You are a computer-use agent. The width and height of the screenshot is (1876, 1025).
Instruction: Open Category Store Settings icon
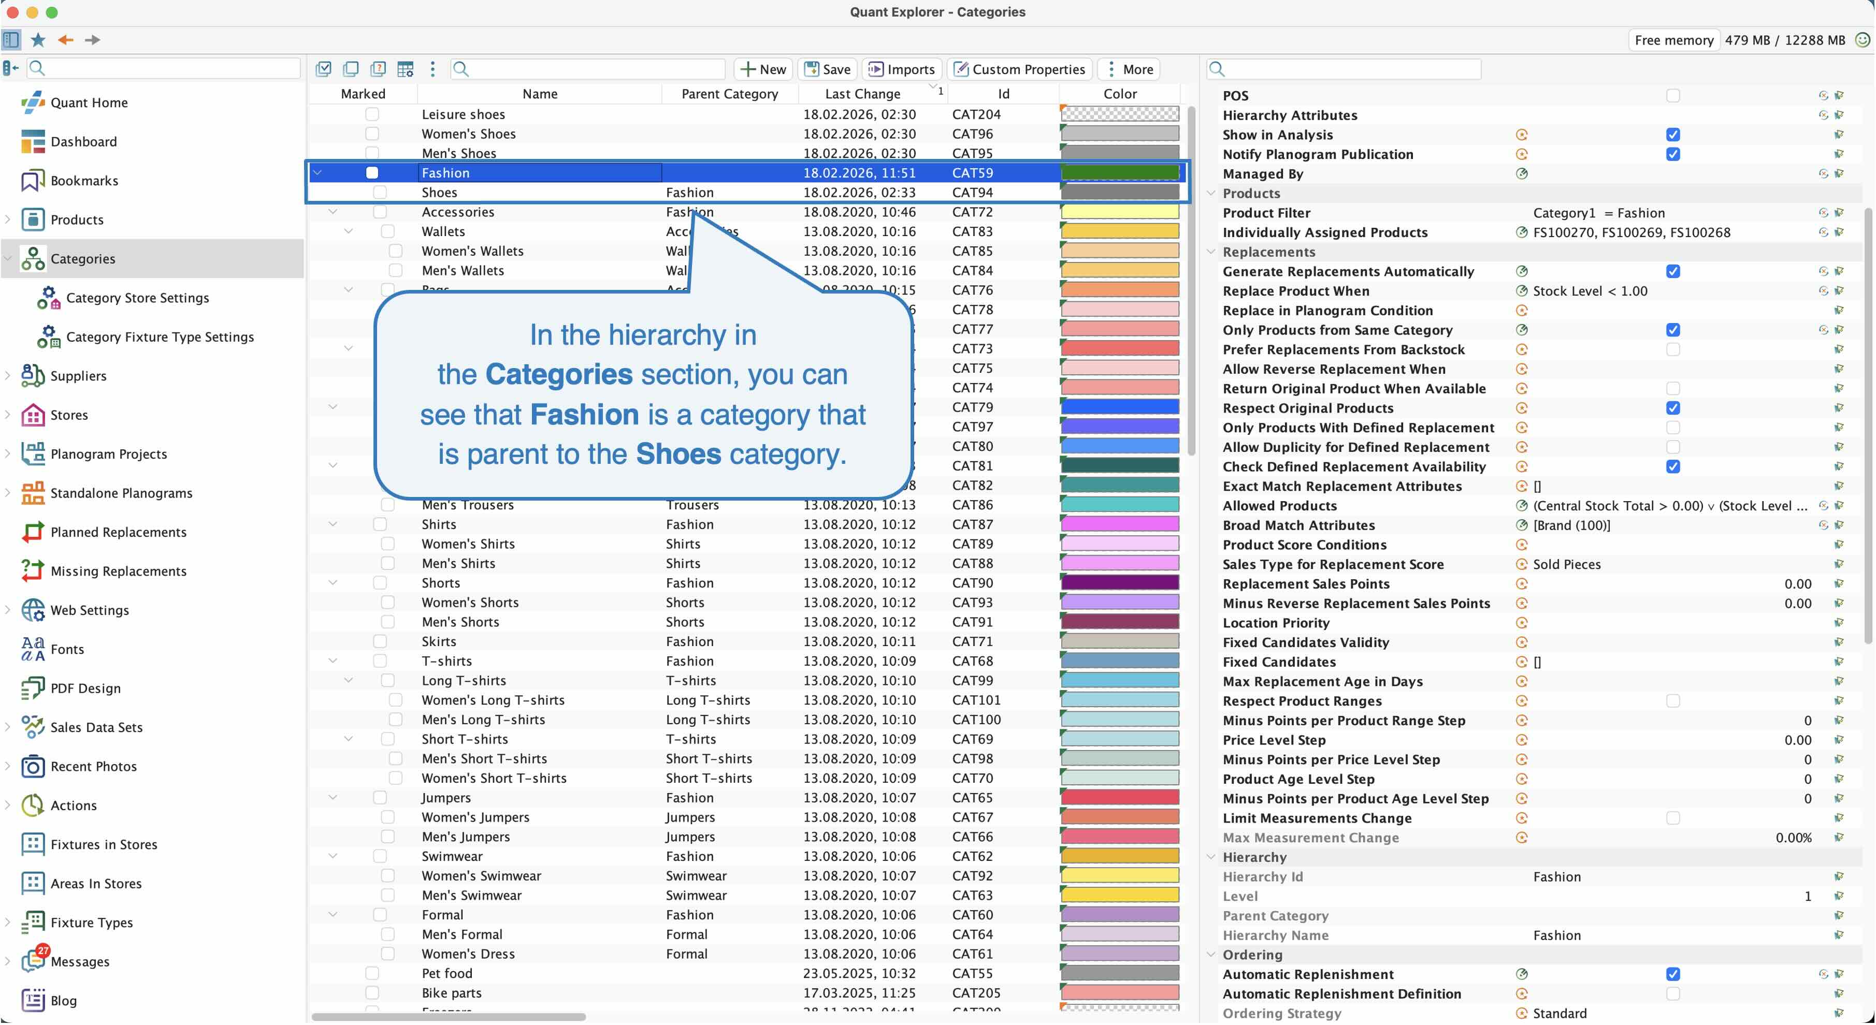pos(49,298)
